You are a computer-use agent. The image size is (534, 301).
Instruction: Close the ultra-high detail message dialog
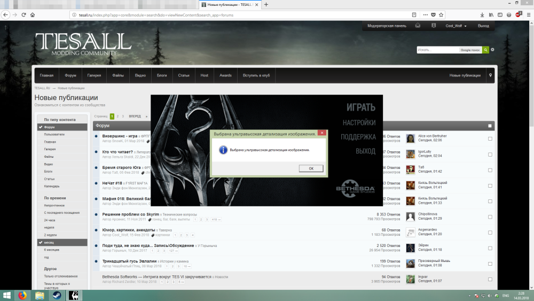click(322, 133)
